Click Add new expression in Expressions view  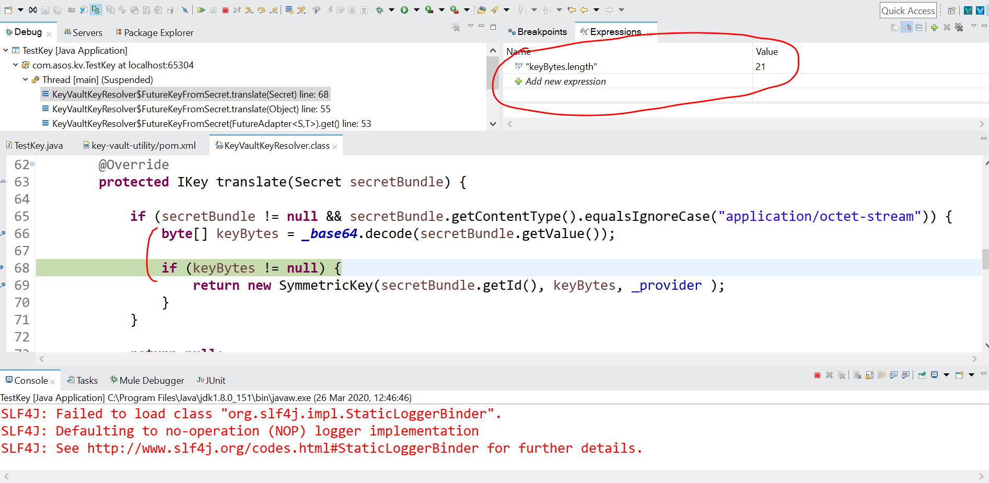pos(566,81)
